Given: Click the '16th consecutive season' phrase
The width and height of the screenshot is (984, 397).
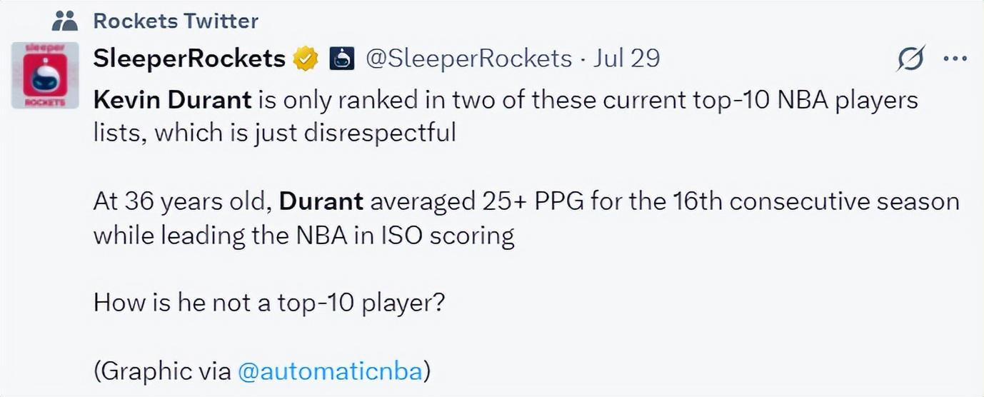Looking at the screenshot, I should [x=815, y=201].
